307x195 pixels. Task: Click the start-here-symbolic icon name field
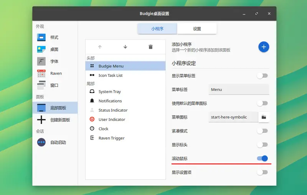pyautogui.click(x=233, y=117)
